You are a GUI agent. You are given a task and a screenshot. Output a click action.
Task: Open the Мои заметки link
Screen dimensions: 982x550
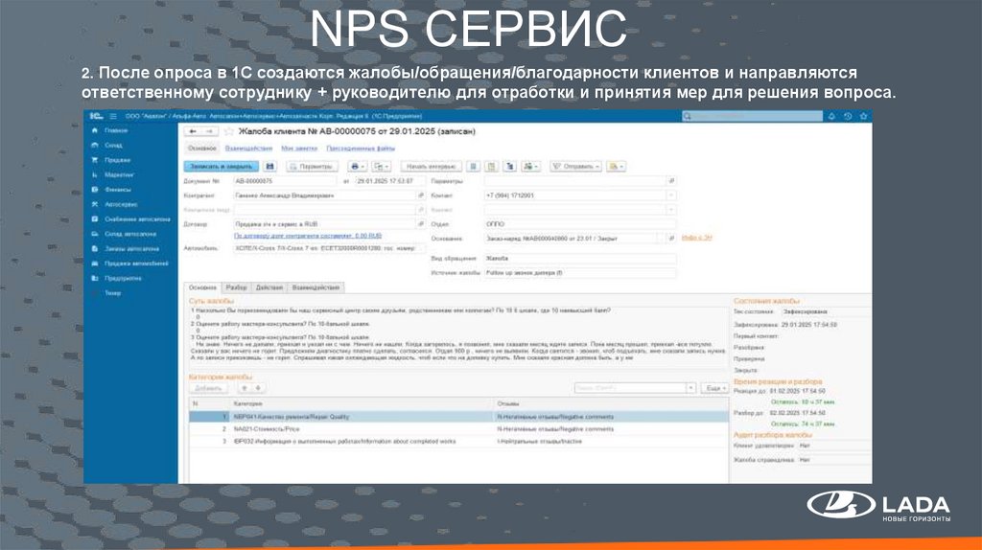[x=299, y=149]
